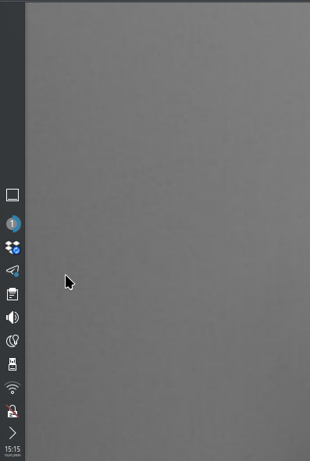Viewport: 310px width, 461px height.
Task: Click the red strike-through on lock icon
Action: click(12, 411)
